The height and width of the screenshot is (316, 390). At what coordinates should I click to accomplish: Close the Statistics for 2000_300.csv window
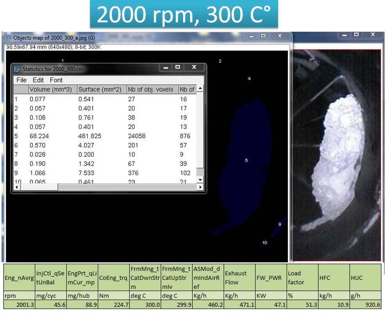pyautogui.click(x=194, y=67)
